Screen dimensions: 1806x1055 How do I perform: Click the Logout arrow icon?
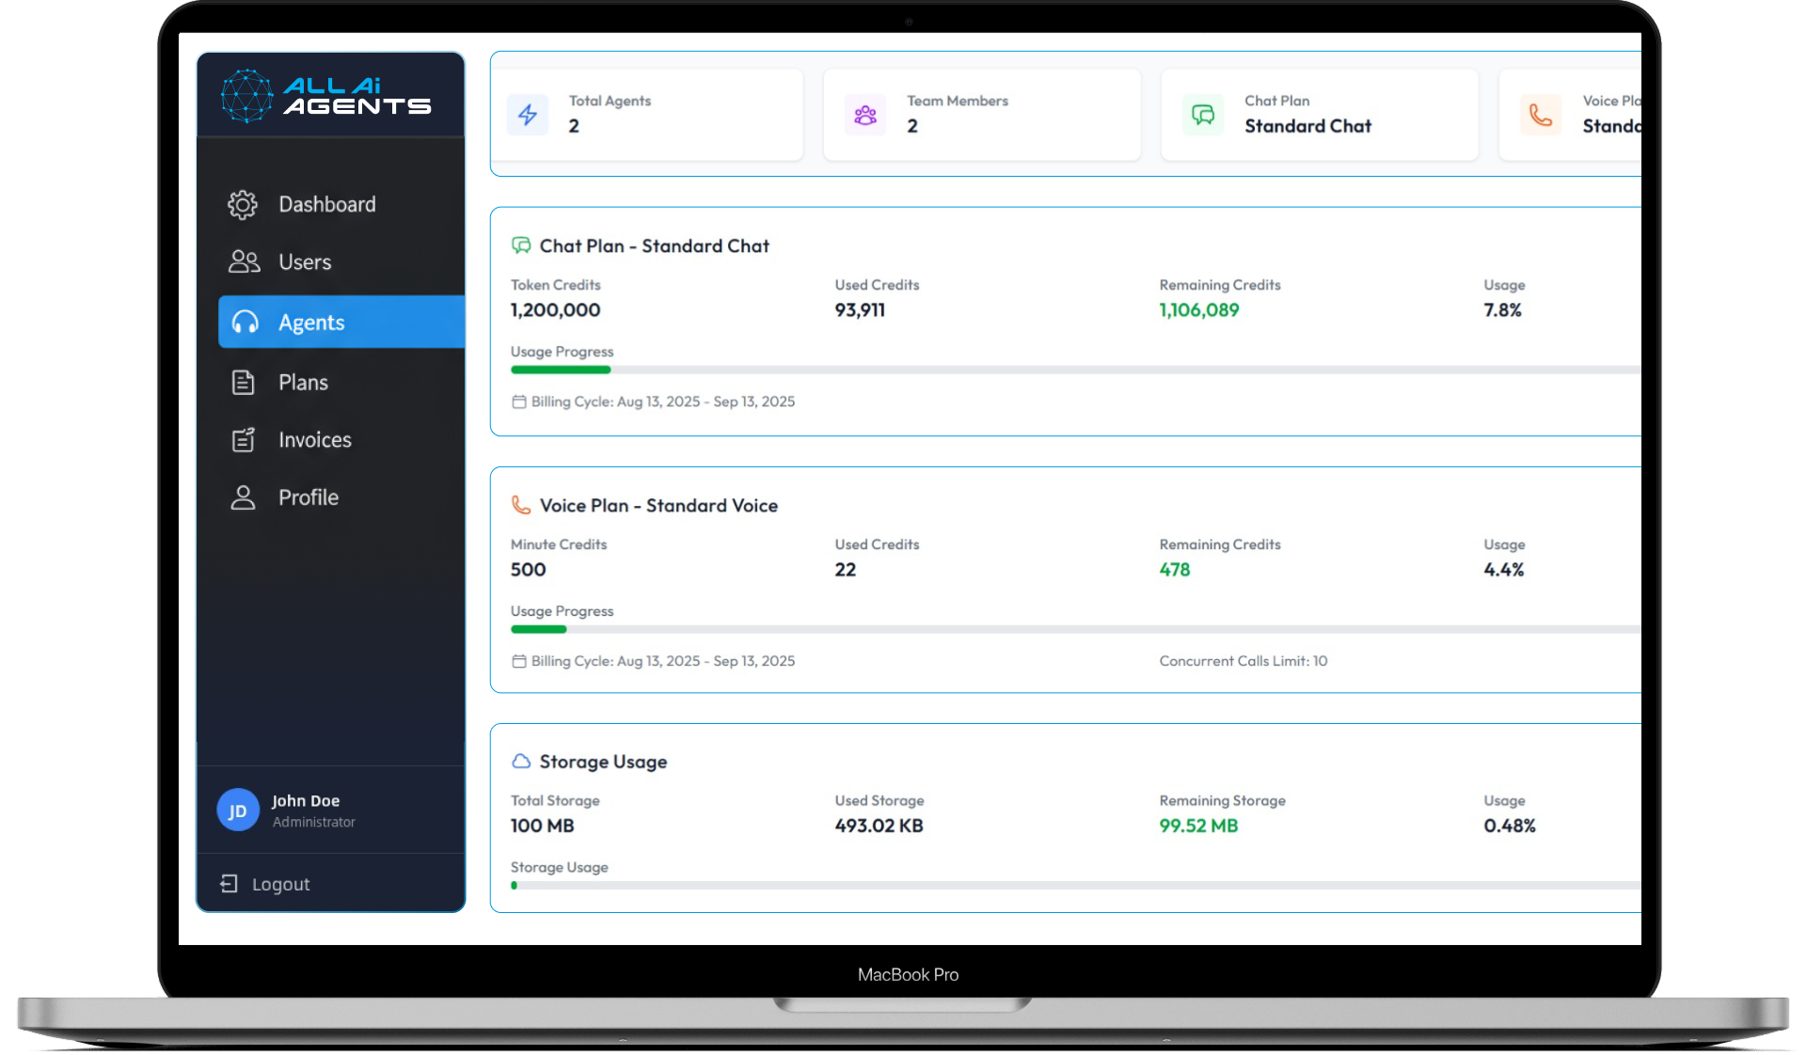pos(229,884)
